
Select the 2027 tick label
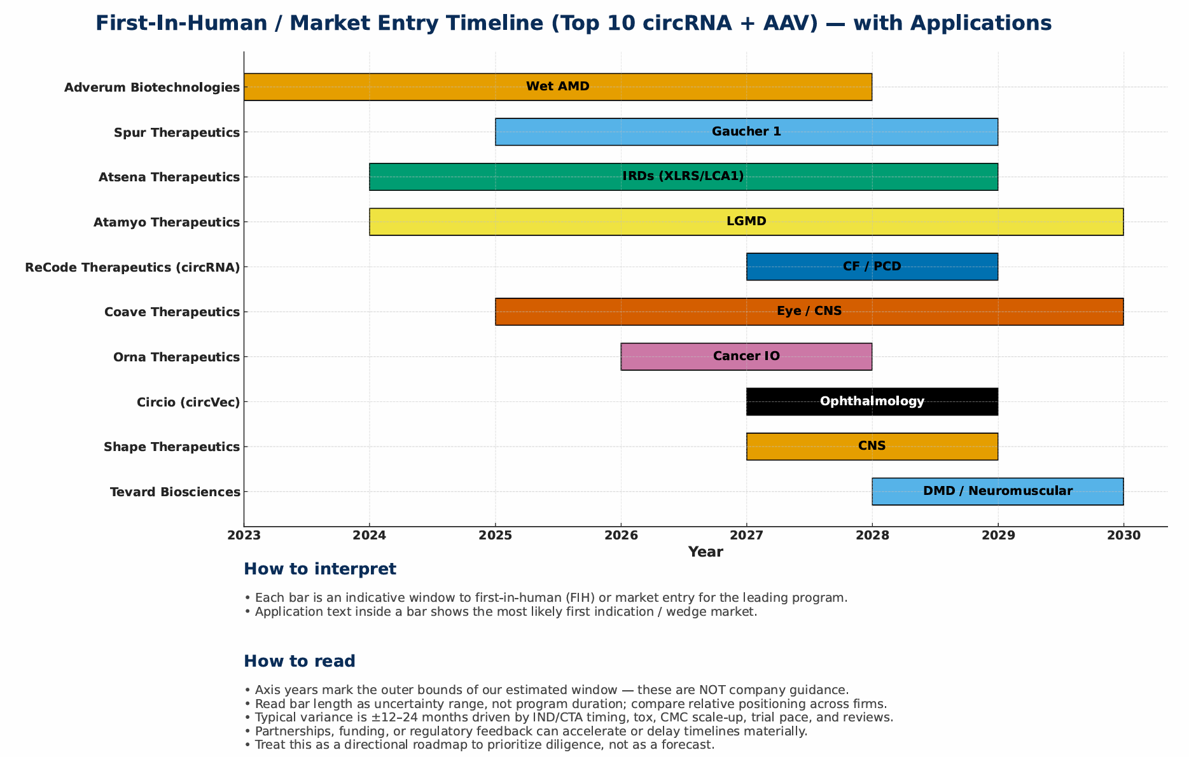[746, 535]
